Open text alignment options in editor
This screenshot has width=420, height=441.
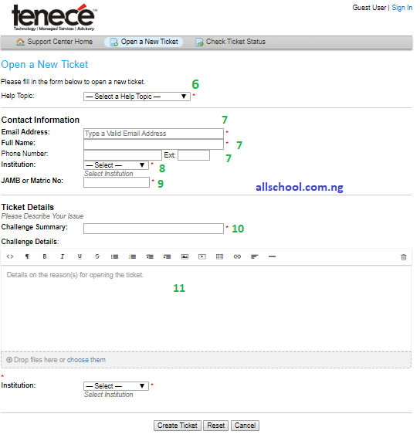pos(255,256)
